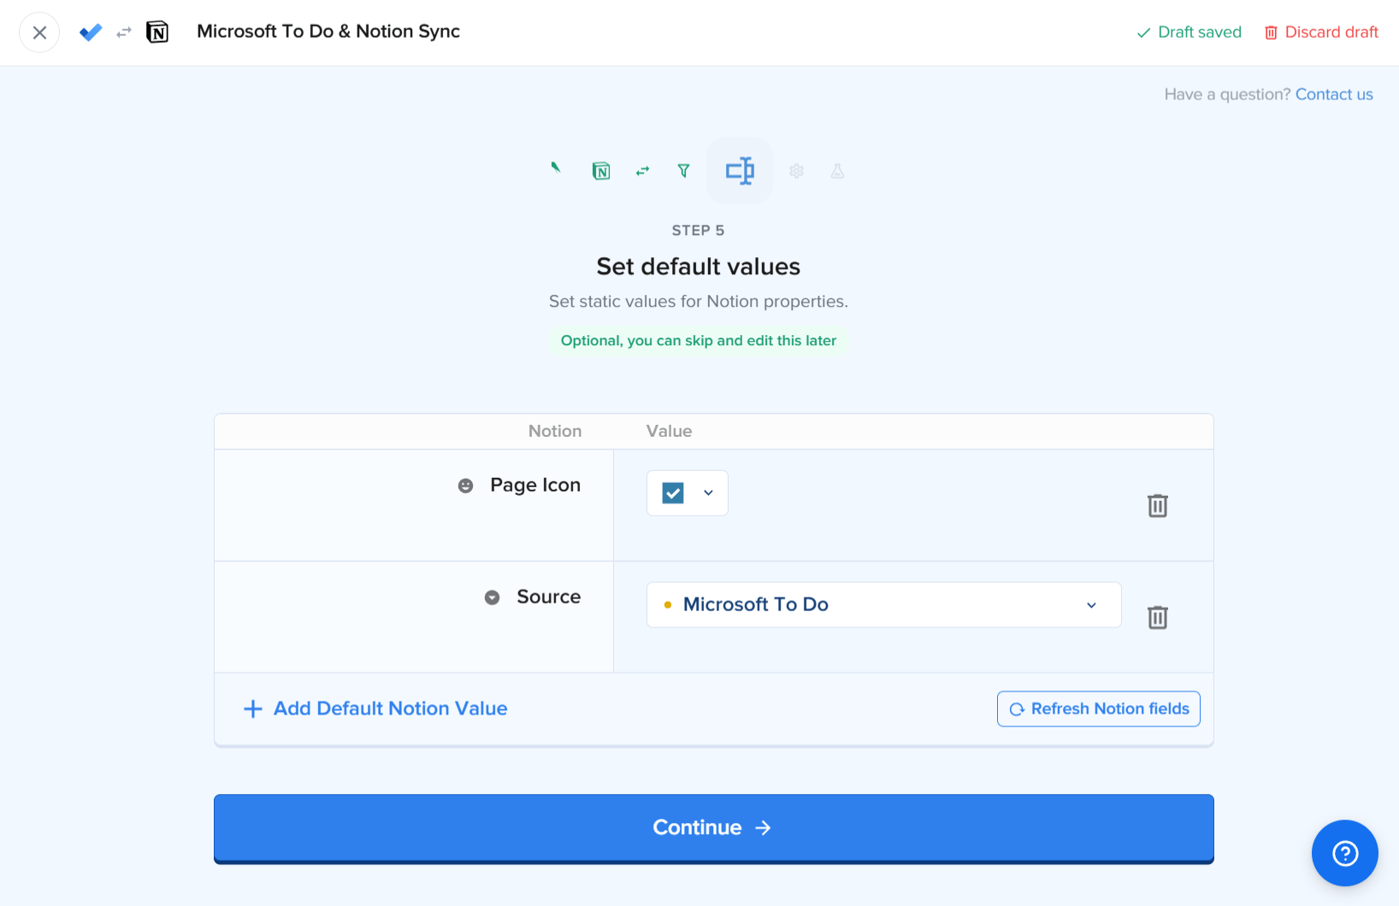The width and height of the screenshot is (1399, 906).
Task: Click the two-way sync arrows in header
Action: point(124,32)
